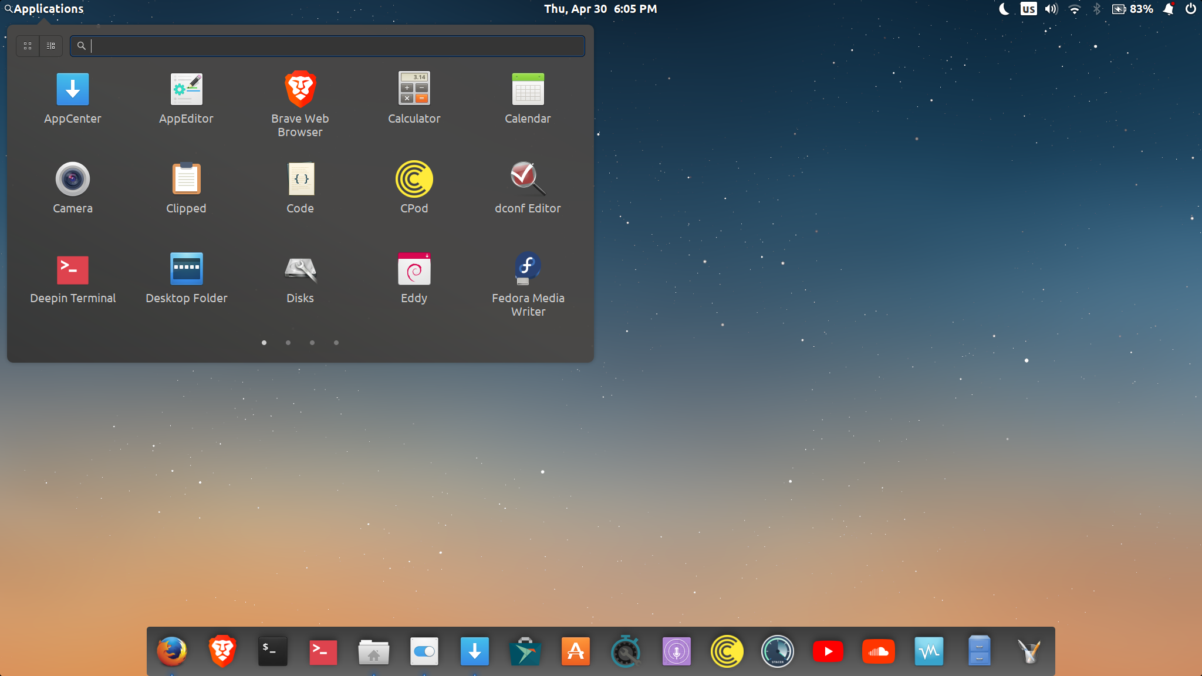Screen dimensions: 1202x676
Task: Open the date and time panel indicator
Action: tap(600, 9)
